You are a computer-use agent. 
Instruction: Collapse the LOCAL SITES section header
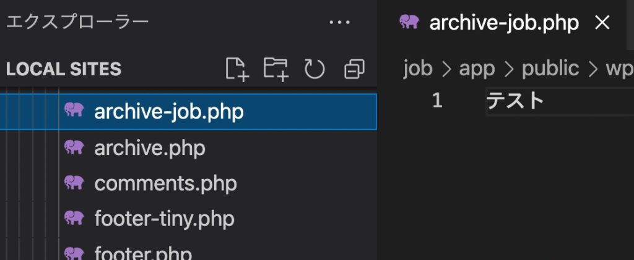click(64, 69)
